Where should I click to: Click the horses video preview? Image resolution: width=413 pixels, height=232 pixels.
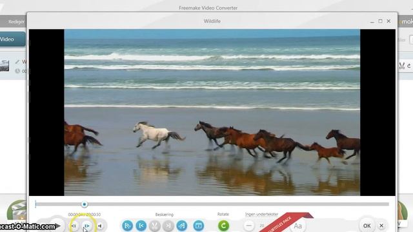click(x=212, y=112)
